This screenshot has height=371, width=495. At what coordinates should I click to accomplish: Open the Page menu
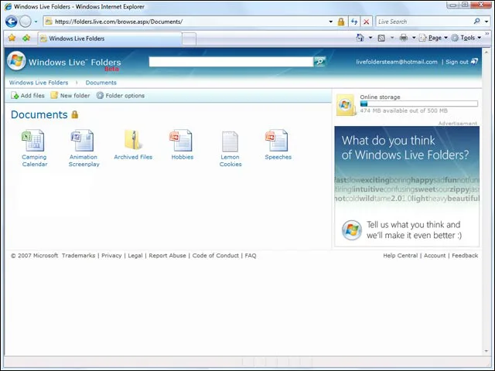click(433, 38)
